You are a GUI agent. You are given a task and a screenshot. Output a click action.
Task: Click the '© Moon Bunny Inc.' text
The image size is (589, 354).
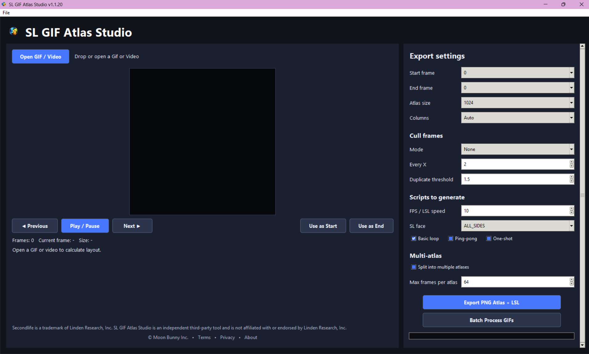coord(168,337)
